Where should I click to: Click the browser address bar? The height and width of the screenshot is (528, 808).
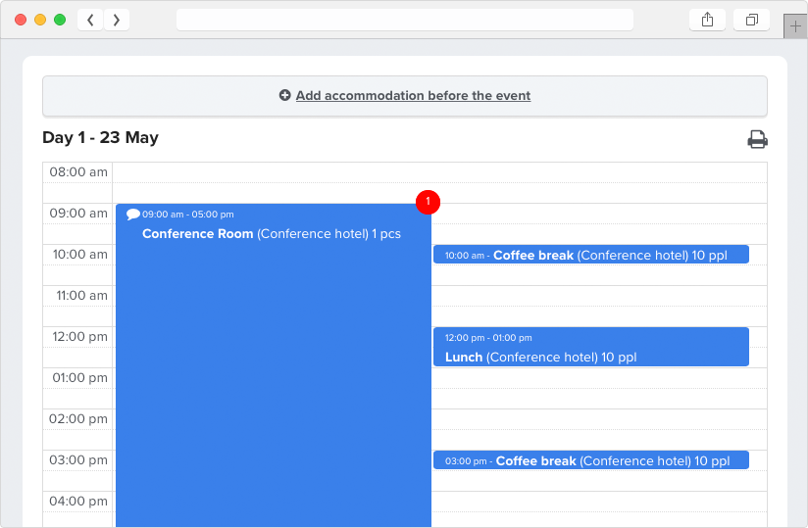pyautogui.click(x=405, y=20)
